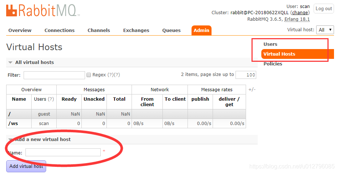This screenshot has height=173, width=338.
Task: Open the second Regex help (?) link
Action: pos(117,75)
